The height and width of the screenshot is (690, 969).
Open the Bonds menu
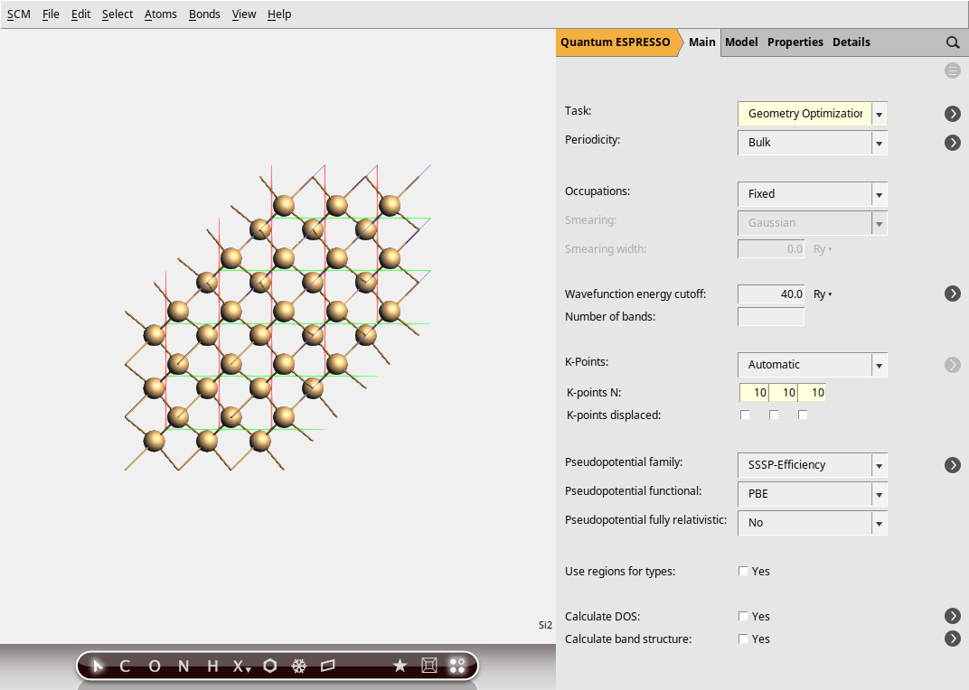tap(204, 14)
